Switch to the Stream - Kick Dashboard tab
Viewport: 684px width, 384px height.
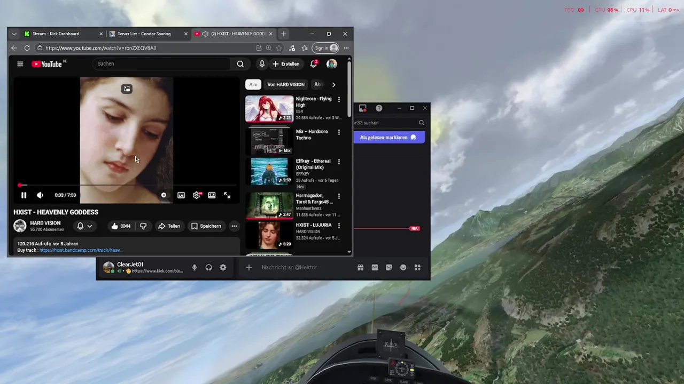coord(63,34)
